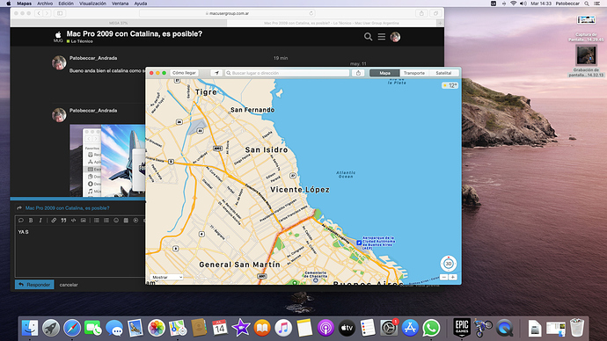Insert blockquote in reply editor
Screen dimensions: 607x341
point(63,221)
